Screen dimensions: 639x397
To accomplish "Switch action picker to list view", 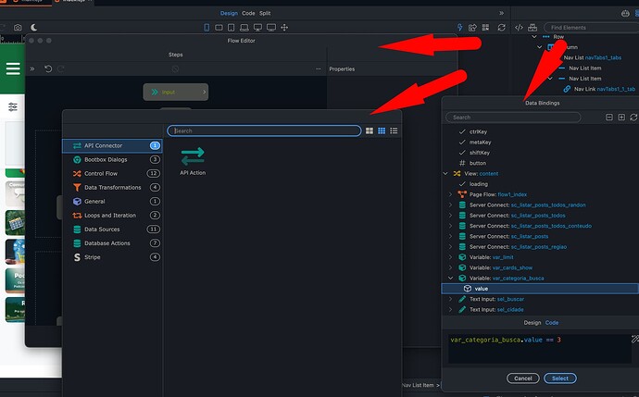I will [394, 130].
